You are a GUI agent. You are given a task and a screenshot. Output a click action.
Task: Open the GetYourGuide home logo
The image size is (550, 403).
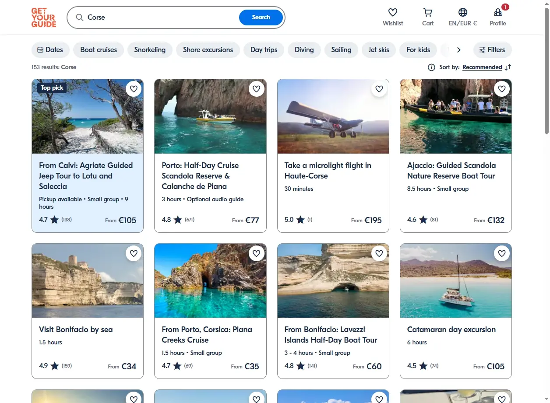click(x=44, y=18)
